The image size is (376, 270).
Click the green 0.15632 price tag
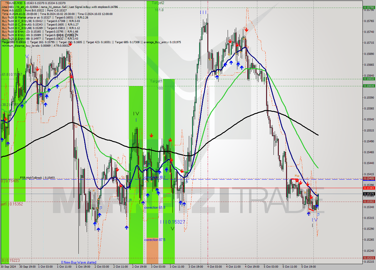[369, 79]
